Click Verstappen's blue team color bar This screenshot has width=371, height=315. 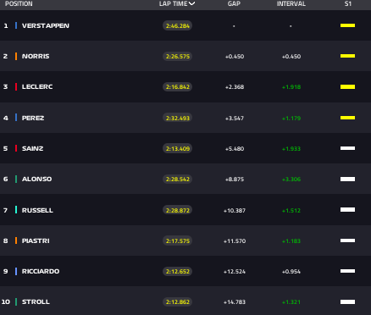(16, 25)
